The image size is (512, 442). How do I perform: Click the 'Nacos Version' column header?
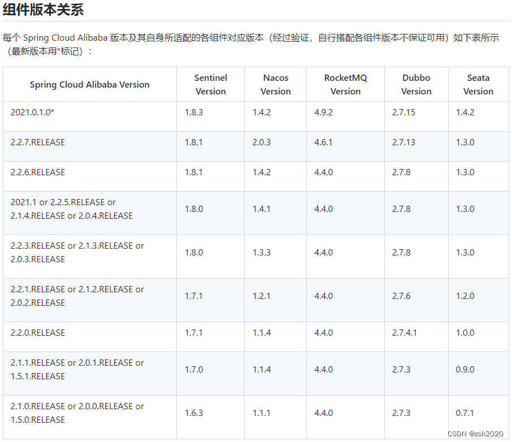(276, 85)
